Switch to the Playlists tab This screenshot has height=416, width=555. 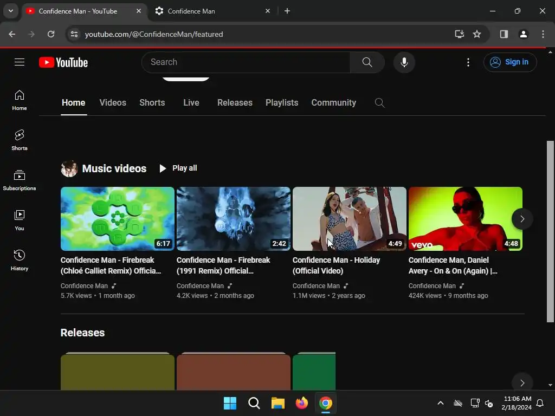[282, 102]
